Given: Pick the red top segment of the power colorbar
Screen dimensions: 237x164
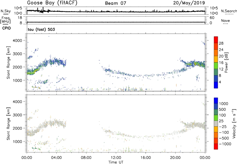Looking at the screenshot, I should point(216,40).
